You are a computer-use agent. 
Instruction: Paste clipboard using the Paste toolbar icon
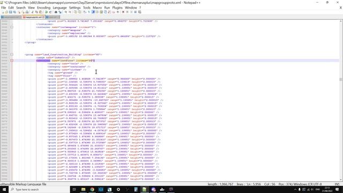41,12
